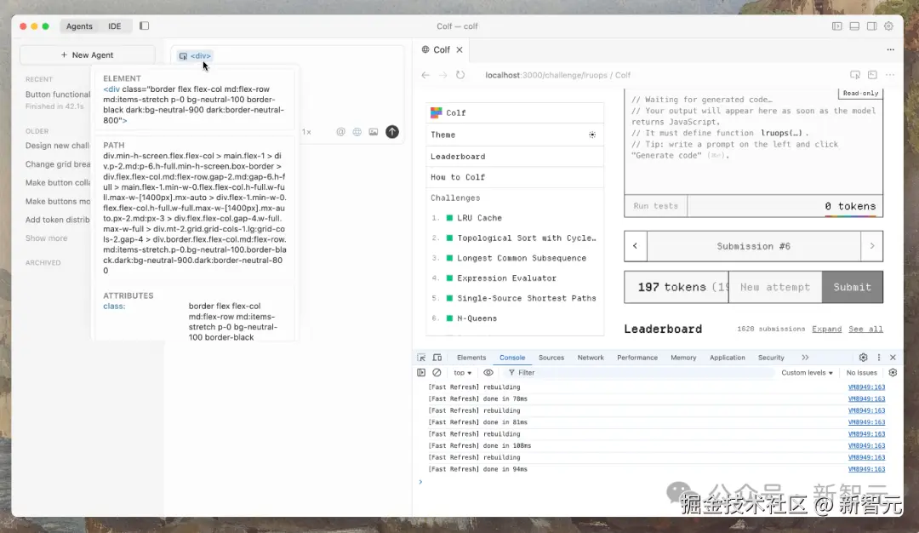Screen dimensions: 919x533
Task: Switch to the Network tab in DevTools
Action: (x=591, y=358)
